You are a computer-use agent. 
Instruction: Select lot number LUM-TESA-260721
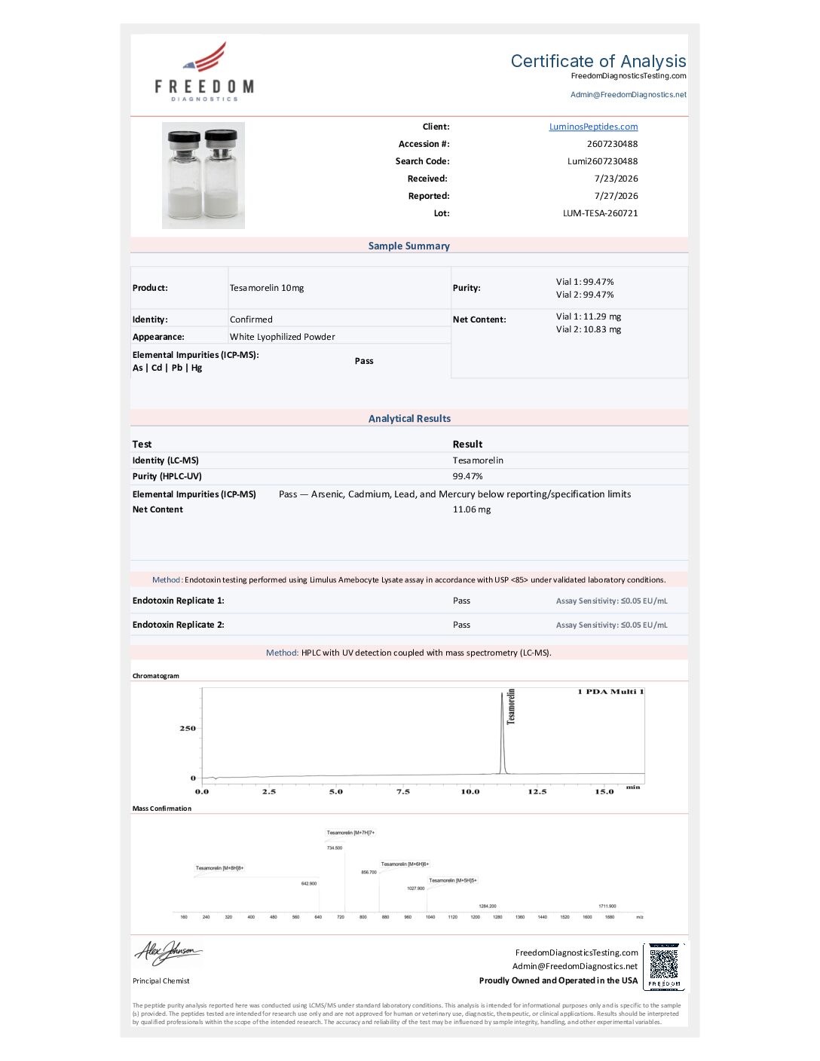pos(600,213)
